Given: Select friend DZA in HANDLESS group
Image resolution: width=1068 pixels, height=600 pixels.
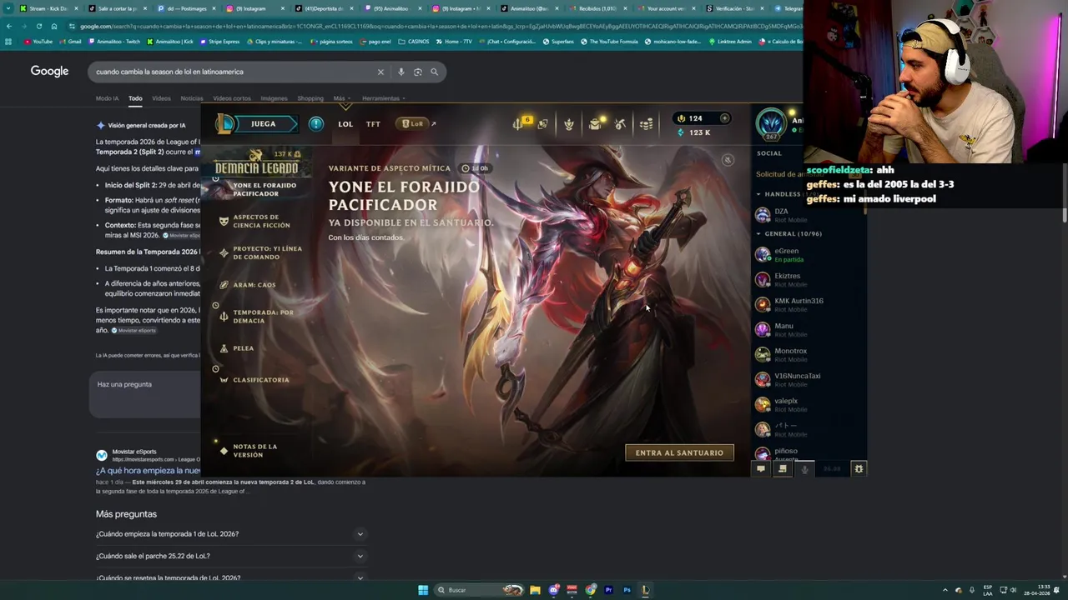Looking at the screenshot, I should 809,215.
